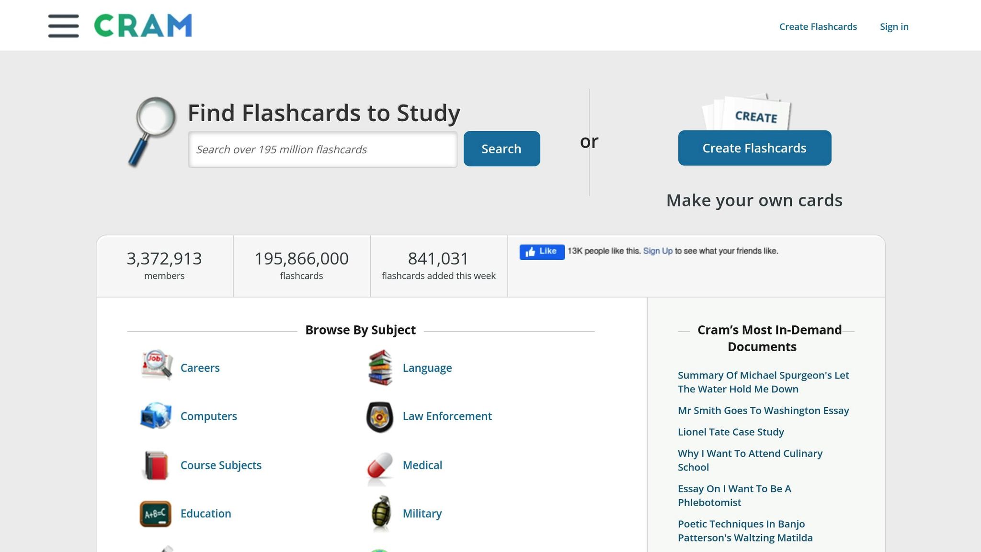Click the Language stacked books icon
The image size is (981, 552).
380,368
